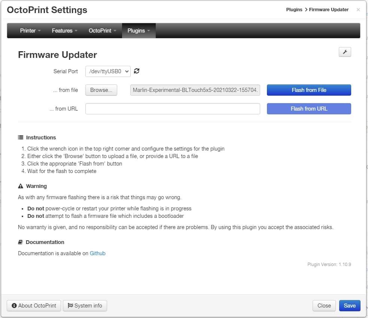This screenshot has height=318, width=368.
Task: Open About OctoPrint
Action: tap(34, 306)
